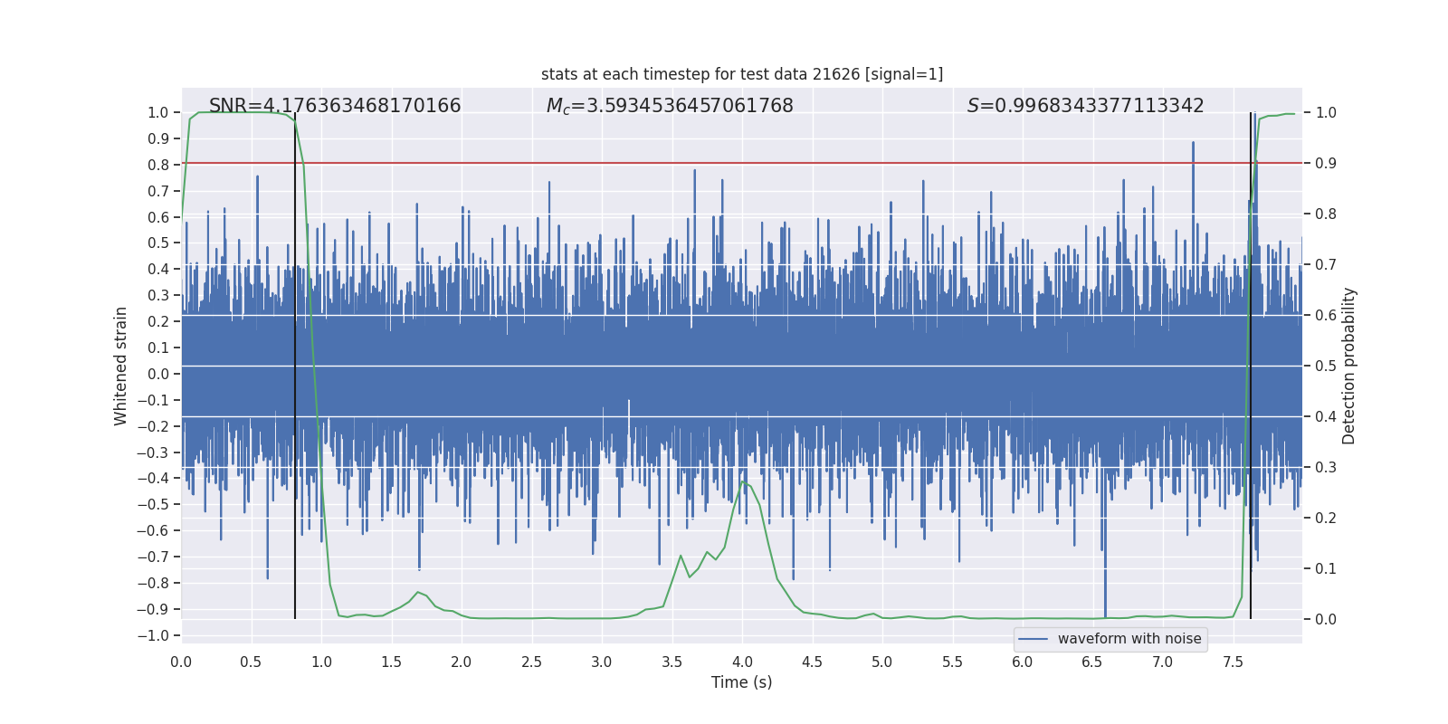The height and width of the screenshot is (724, 1448).
Task: Select the 0.0 tick on Detection probability axis
Action: tap(1326, 620)
